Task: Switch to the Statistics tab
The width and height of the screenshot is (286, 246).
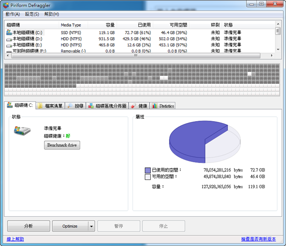Action: pyautogui.click(x=163, y=106)
